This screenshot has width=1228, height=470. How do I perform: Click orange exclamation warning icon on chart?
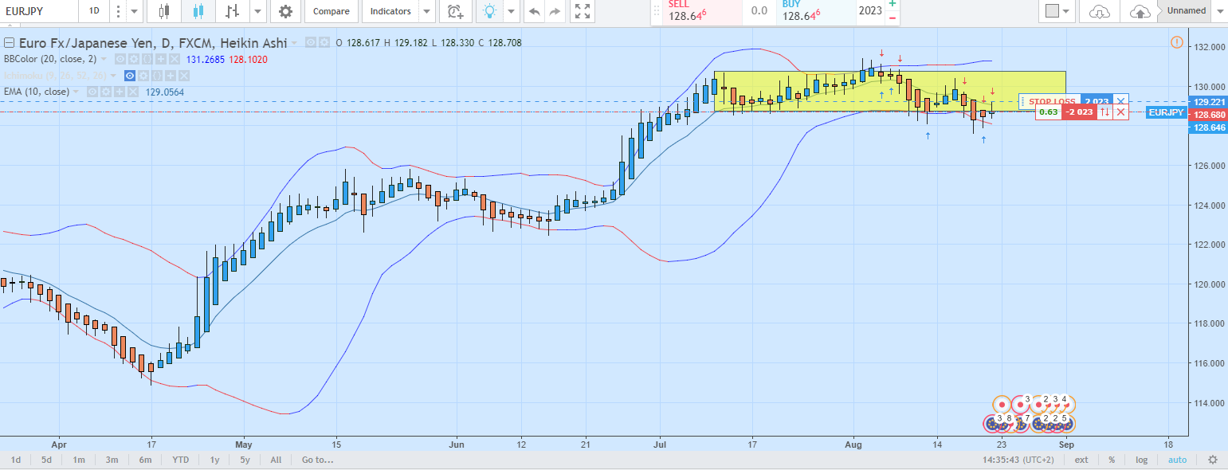tap(1177, 41)
